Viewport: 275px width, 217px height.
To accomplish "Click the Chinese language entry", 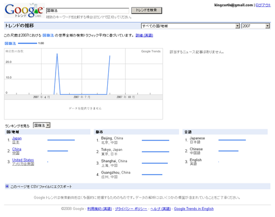I will click(196, 151).
